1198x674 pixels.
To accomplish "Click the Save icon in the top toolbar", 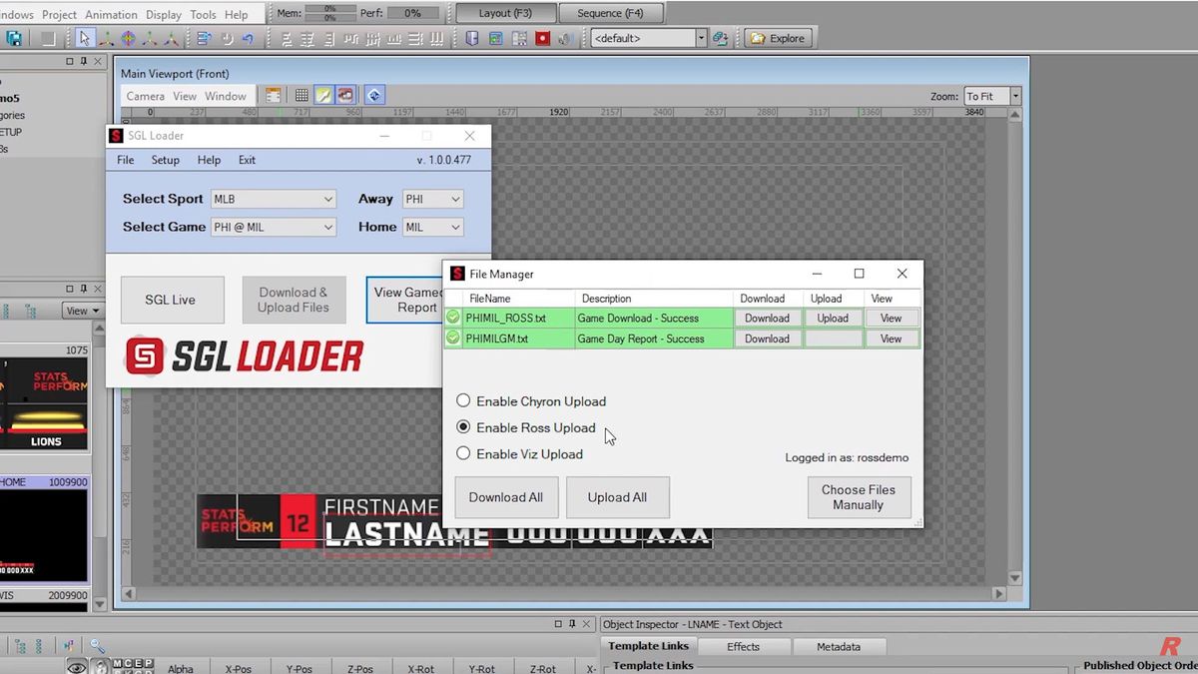I will [x=14, y=37].
